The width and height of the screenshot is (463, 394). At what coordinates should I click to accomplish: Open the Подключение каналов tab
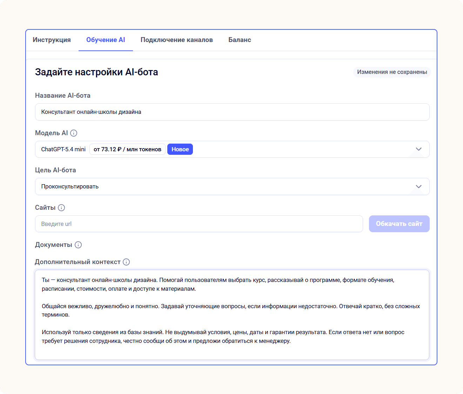[x=177, y=40]
